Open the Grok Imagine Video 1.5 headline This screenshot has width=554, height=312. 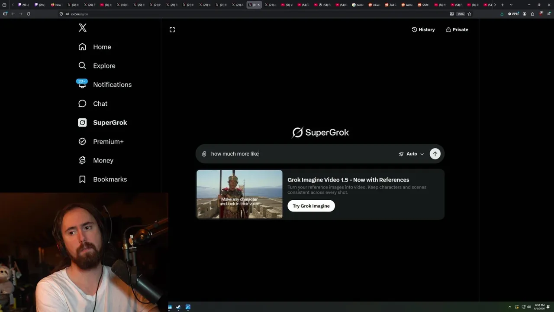348,180
